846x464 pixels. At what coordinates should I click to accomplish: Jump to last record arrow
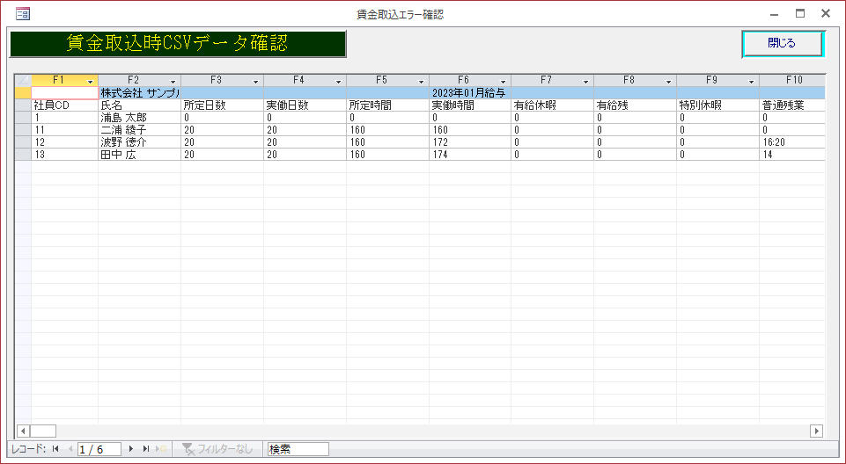coord(146,449)
